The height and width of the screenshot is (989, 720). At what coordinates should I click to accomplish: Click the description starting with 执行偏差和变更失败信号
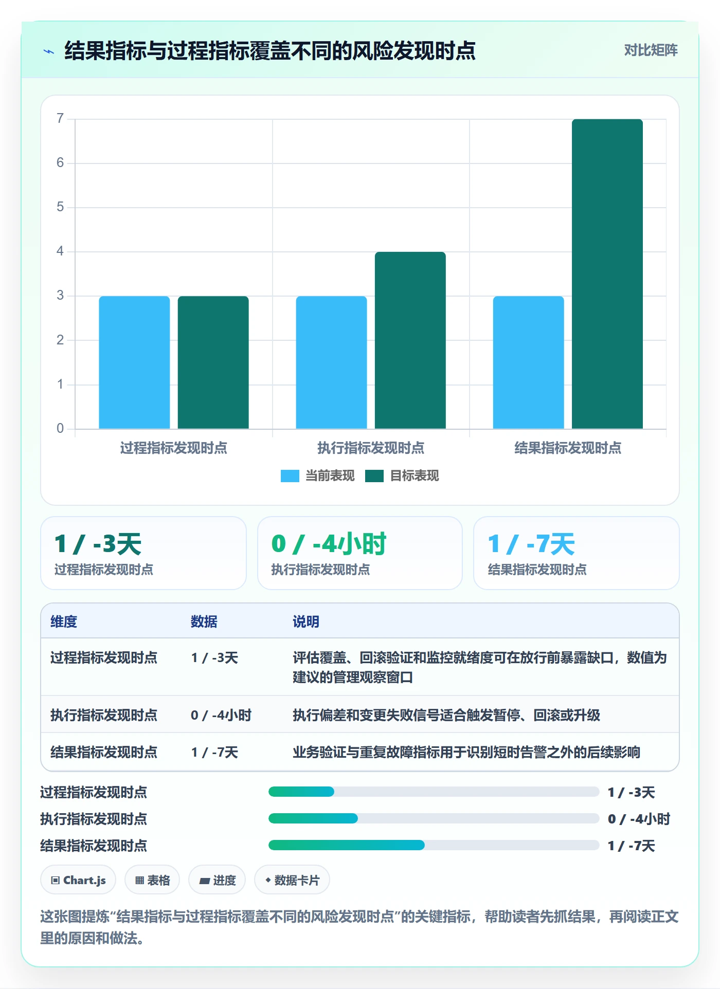click(x=446, y=716)
